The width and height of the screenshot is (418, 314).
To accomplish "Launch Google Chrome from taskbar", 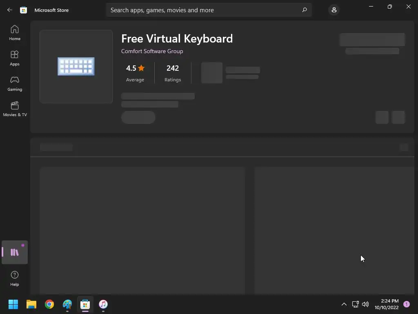I will pyautogui.click(x=49, y=304).
